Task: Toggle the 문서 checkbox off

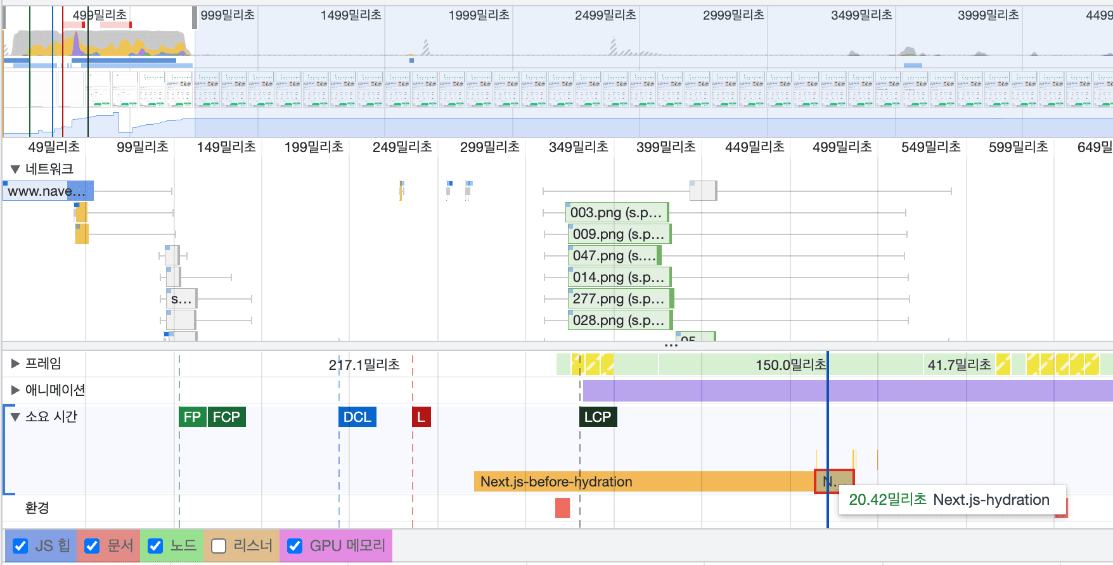Action: 93,546
